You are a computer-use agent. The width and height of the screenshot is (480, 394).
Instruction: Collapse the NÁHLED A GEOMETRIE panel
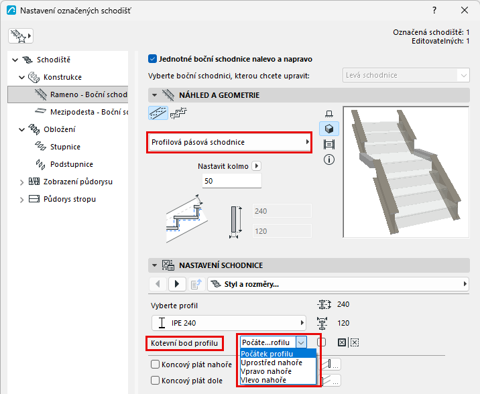pos(155,95)
